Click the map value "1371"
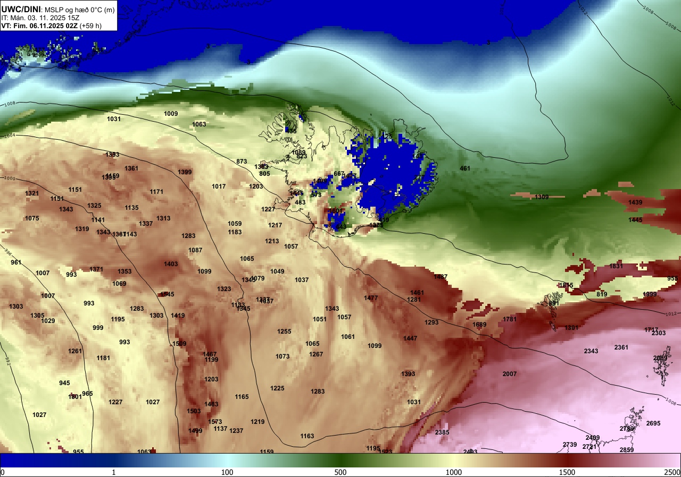The image size is (681, 477). pos(96,269)
